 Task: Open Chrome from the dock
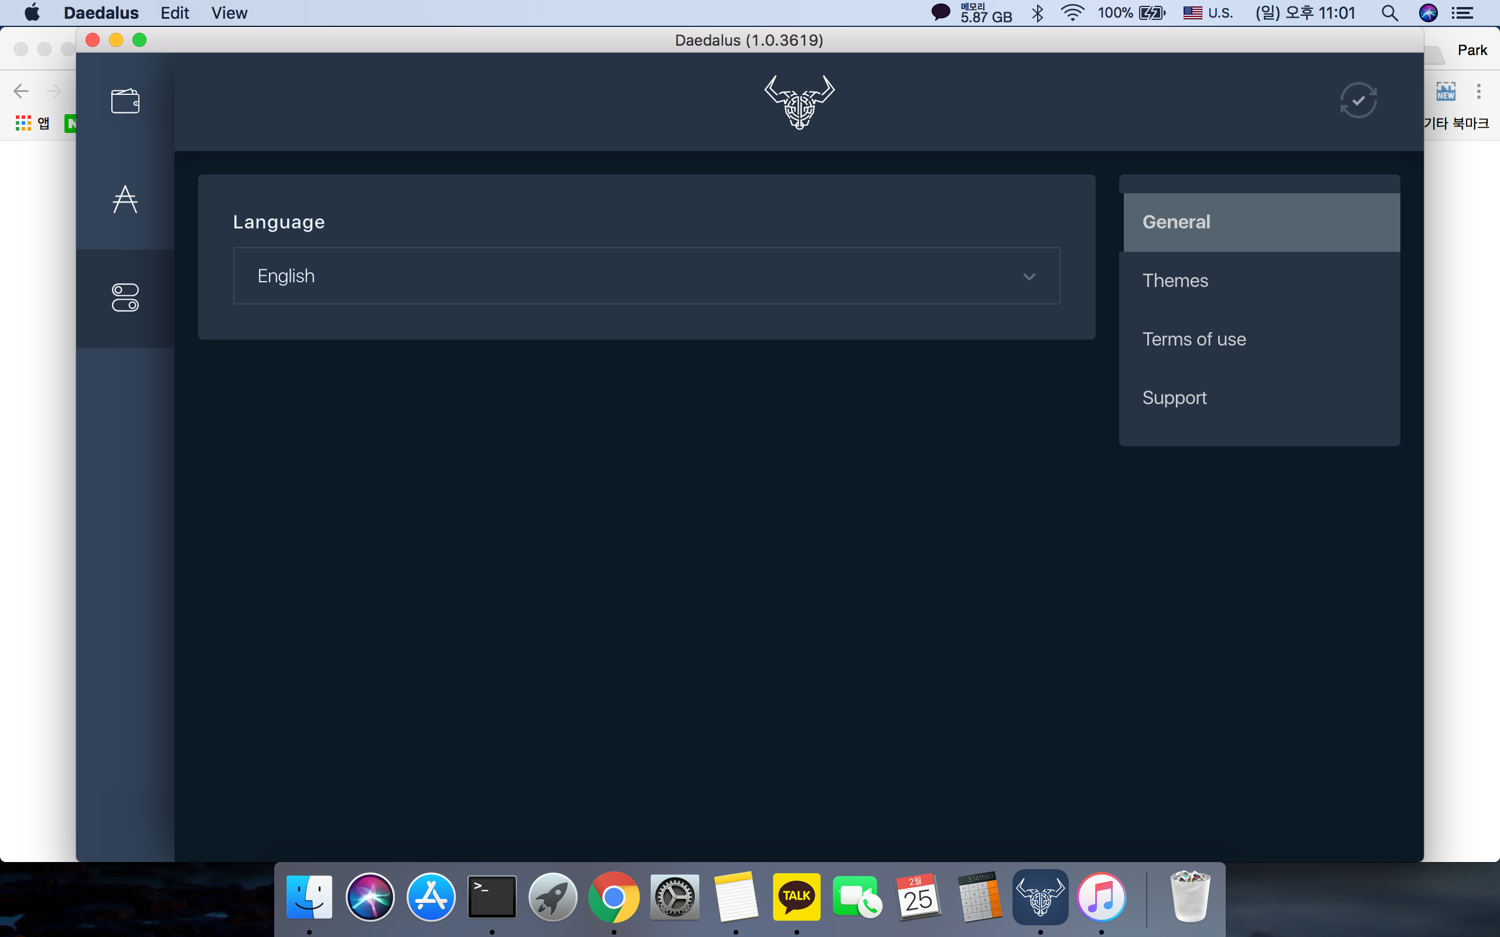point(613,897)
